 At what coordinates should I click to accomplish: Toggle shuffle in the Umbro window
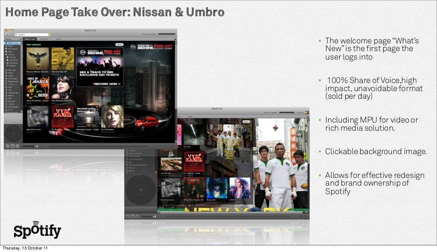(301, 216)
